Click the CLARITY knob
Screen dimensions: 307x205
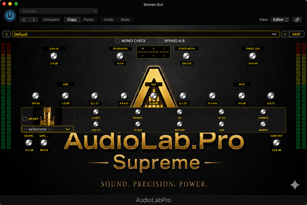point(96,112)
